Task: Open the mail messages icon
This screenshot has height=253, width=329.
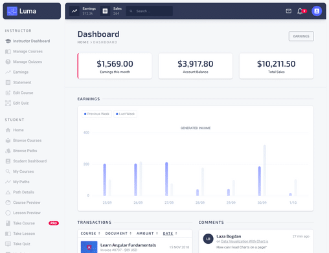Action: pos(289,11)
